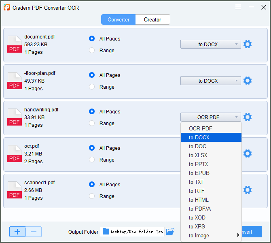Remove a file with the minus button
This screenshot has width=271, height=243.
click(34, 232)
